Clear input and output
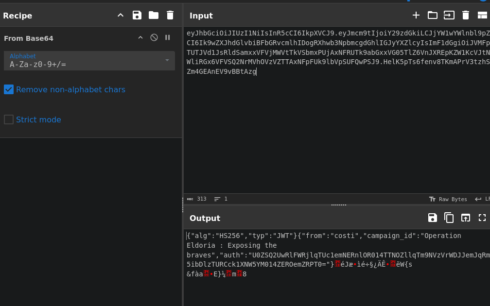Viewport: 490px width, 306px height. tap(466, 16)
